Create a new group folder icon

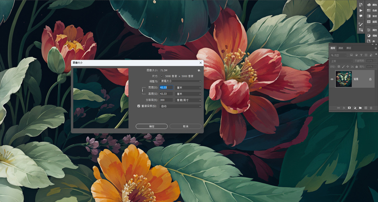tap(360, 108)
